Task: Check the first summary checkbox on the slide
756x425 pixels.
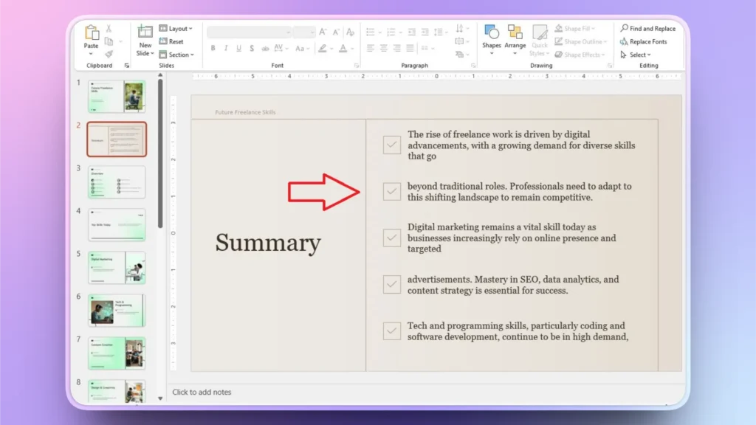Action: coord(391,145)
